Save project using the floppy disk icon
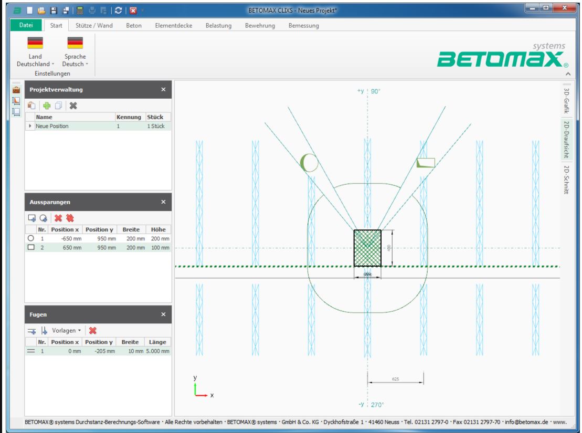Screen dimensions: 582x433 (54, 10)
